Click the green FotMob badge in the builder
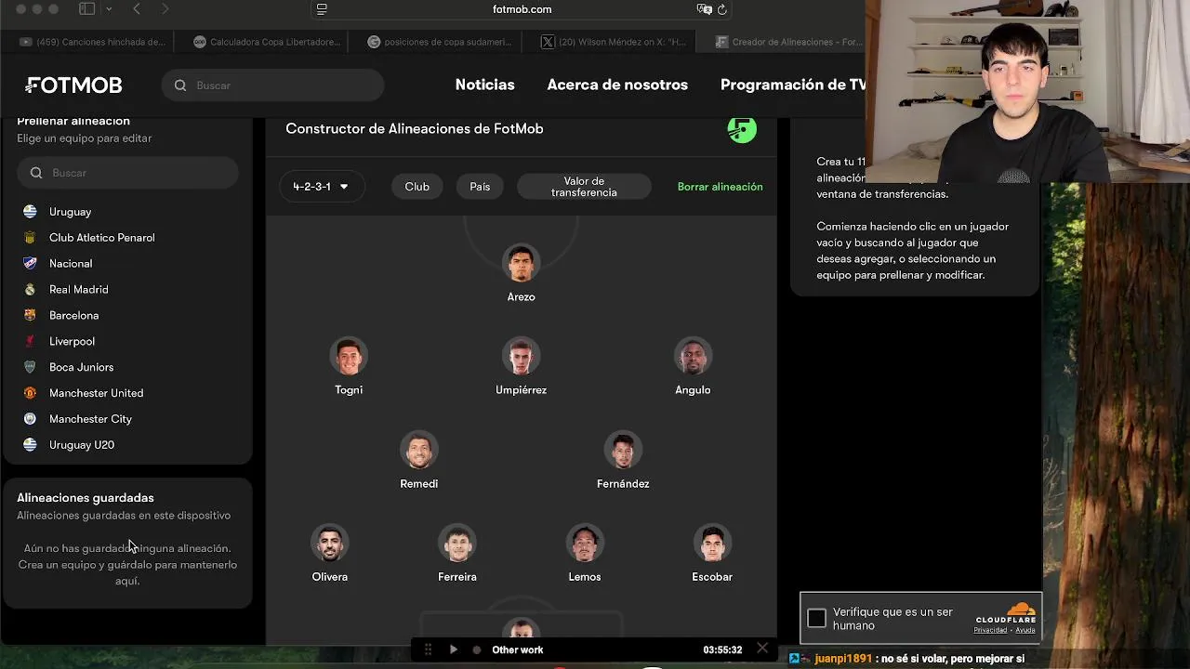Image resolution: width=1190 pixels, height=669 pixels. click(x=742, y=128)
